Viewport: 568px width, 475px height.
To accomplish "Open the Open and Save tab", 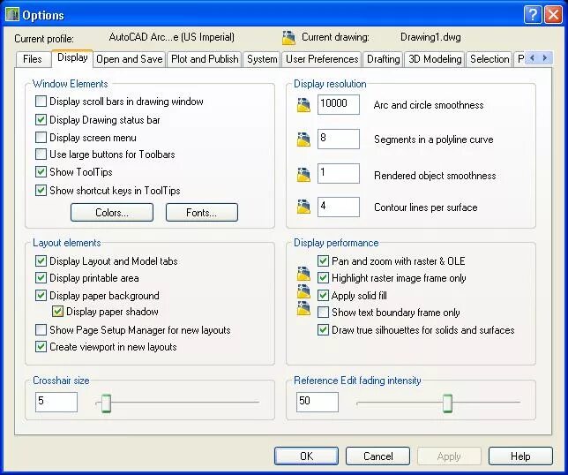I will [x=130, y=59].
